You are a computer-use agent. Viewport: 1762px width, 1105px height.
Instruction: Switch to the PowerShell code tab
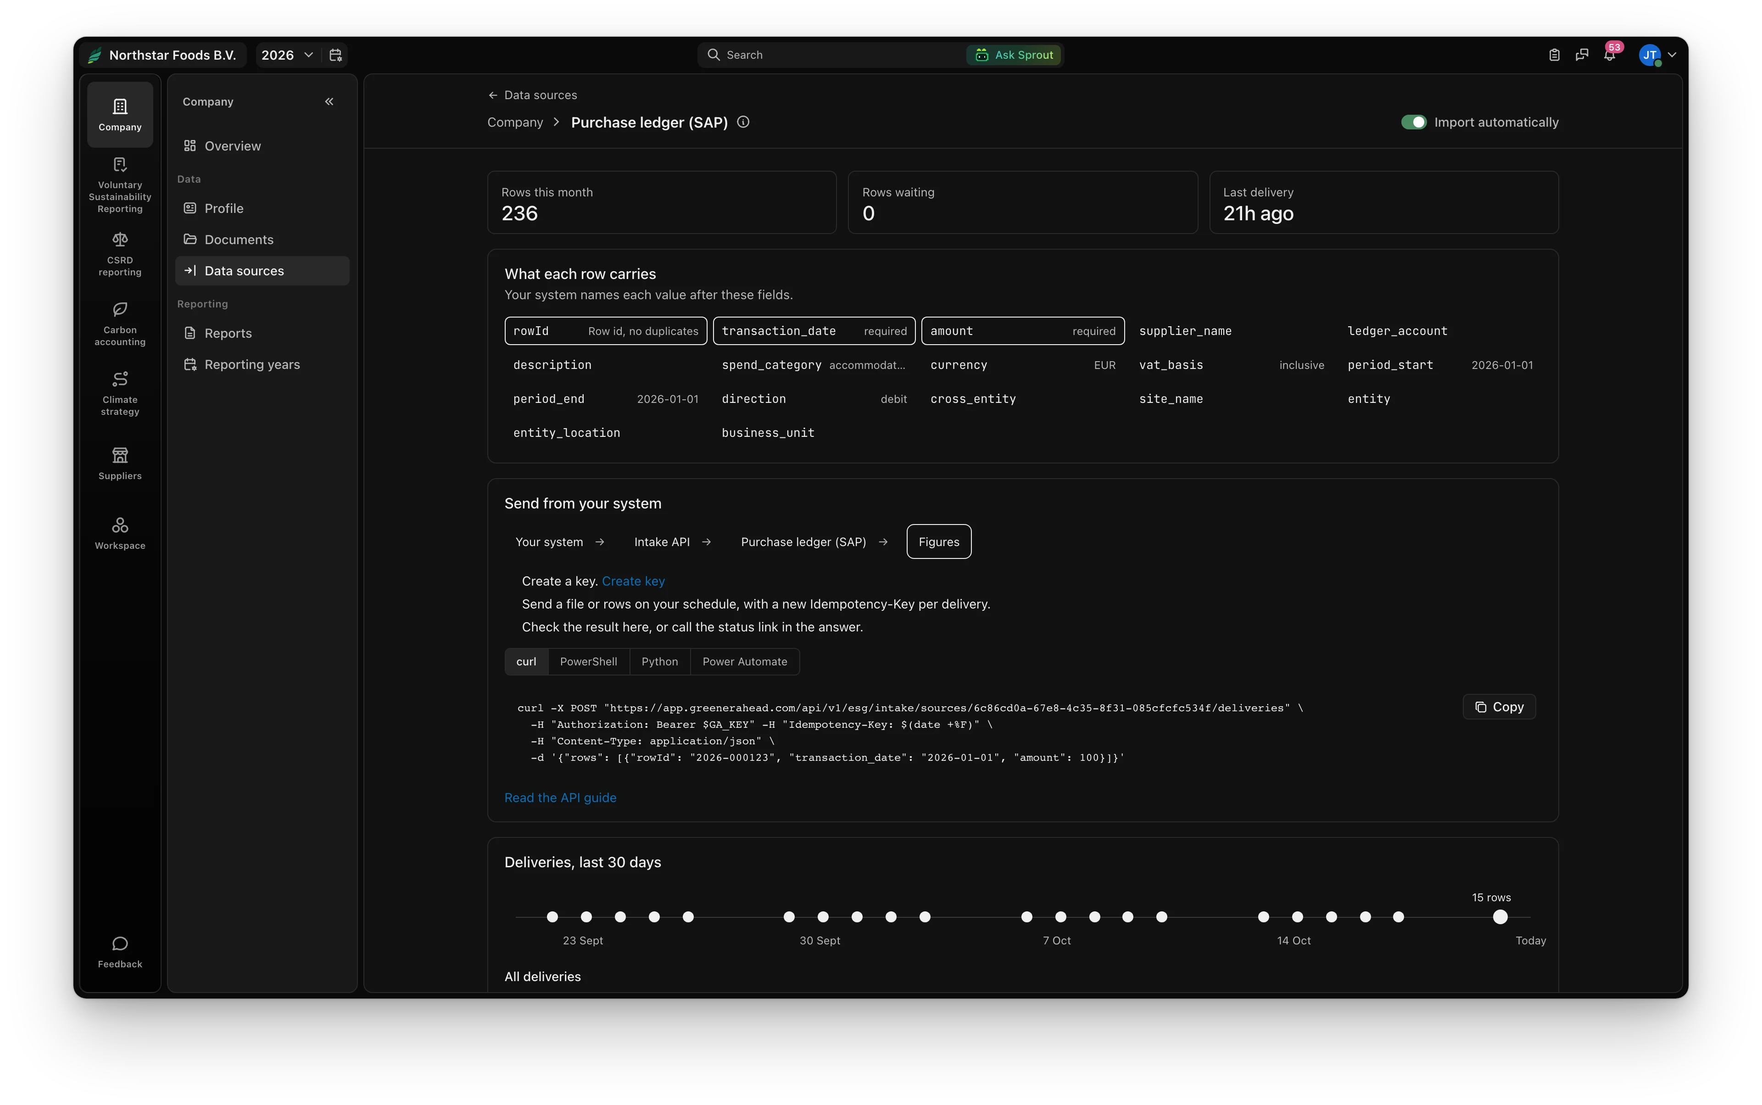(x=588, y=661)
